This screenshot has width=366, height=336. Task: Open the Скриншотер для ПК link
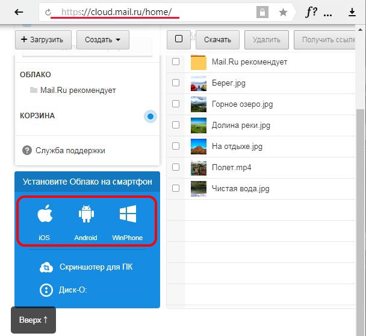click(x=96, y=267)
